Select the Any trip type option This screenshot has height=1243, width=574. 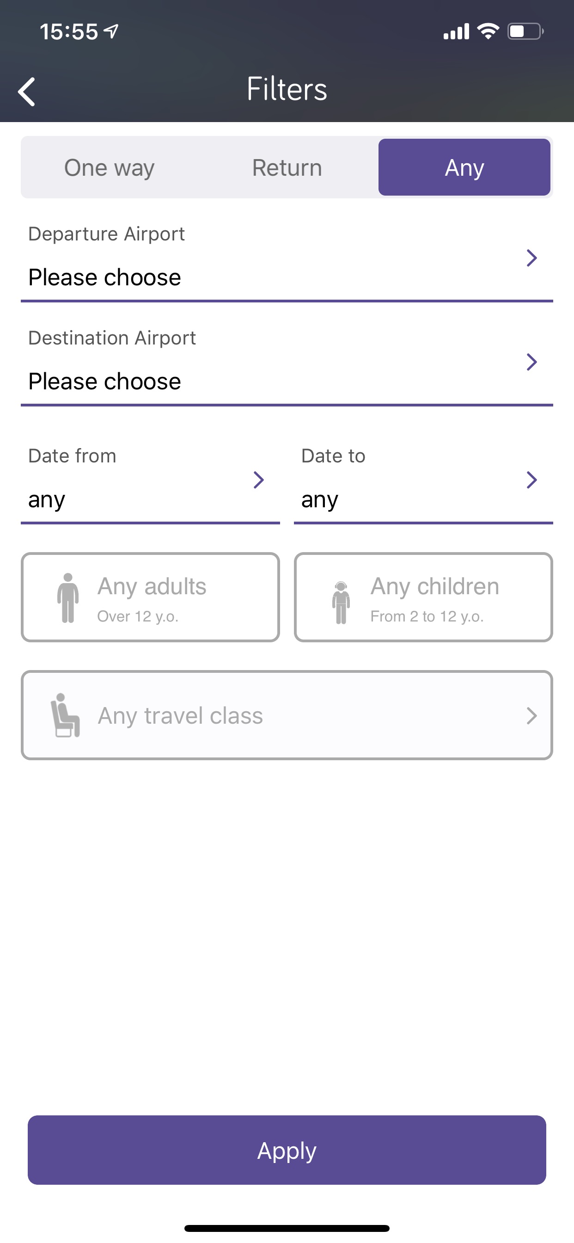tap(464, 167)
